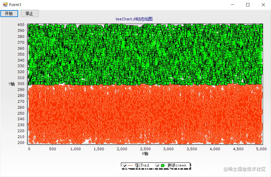Close the Form1 window
Screen dimensions: 271x177
pyautogui.click(x=263, y=5)
